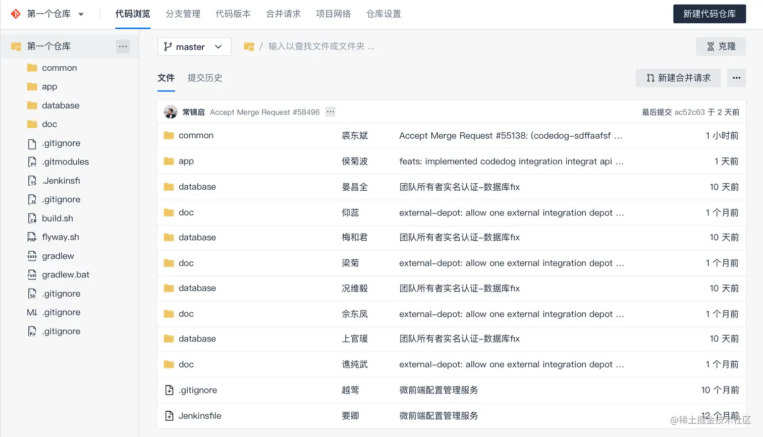This screenshot has width=763, height=437.
Task: Select the 项目网络 tab
Action: [334, 14]
